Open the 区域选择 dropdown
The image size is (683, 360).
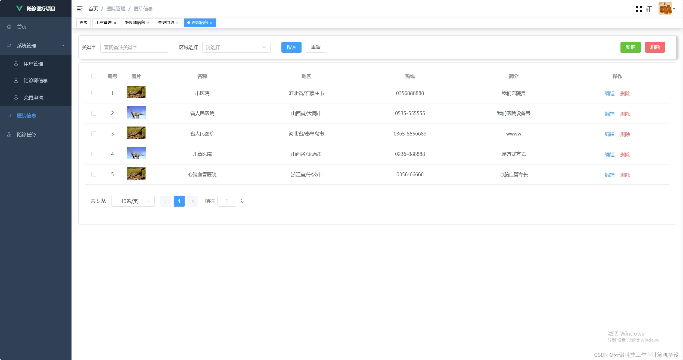pos(236,47)
